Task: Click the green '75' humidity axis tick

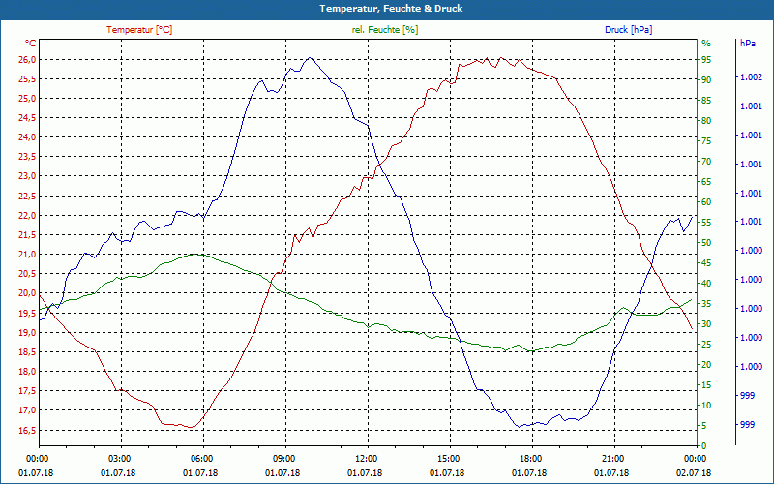Action: pos(706,141)
